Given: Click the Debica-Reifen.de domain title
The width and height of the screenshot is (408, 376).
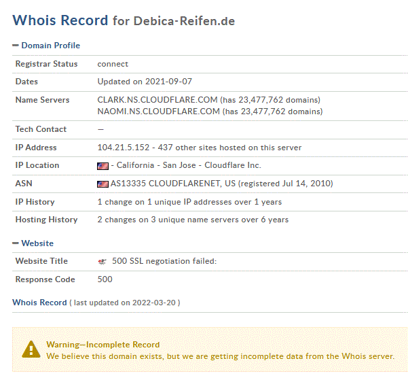Looking at the screenshot, I should pyautogui.click(x=184, y=21).
